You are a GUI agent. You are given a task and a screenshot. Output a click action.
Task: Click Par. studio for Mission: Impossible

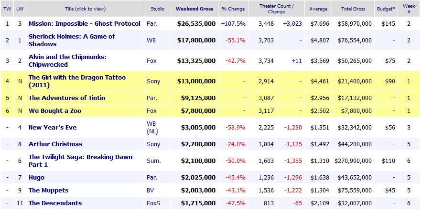tap(152, 23)
